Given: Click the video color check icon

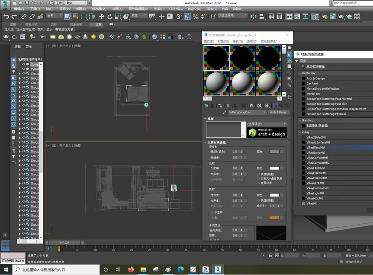Looking at the screenshot, I should pos(289,72).
